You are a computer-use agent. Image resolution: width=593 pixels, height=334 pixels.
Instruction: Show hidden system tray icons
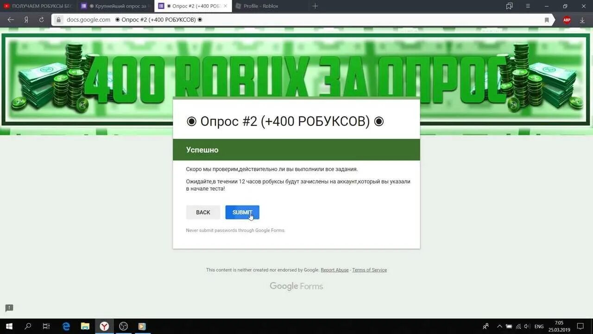coord(499,326)
